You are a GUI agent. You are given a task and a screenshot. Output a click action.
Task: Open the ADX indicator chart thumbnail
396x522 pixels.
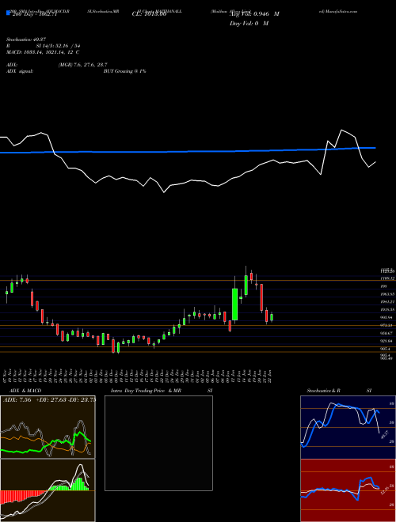click(x=48, y=427)
